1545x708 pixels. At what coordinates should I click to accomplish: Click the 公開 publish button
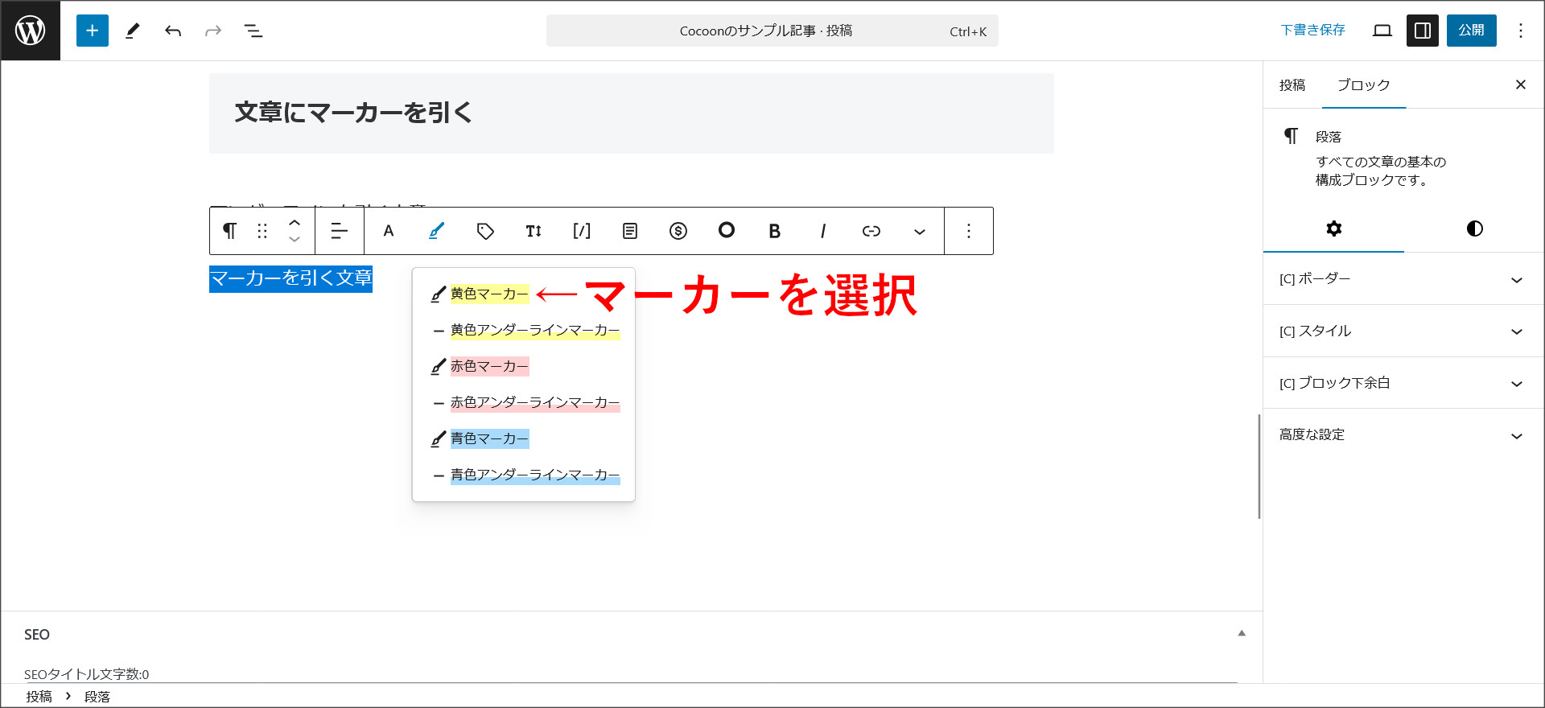(1472, 31)
